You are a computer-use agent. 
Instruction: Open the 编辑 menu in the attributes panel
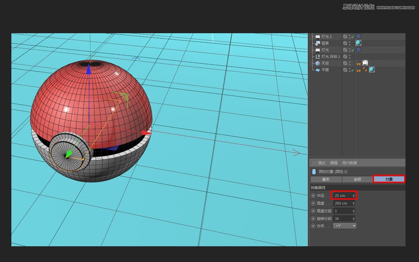[x=333, y=163]
